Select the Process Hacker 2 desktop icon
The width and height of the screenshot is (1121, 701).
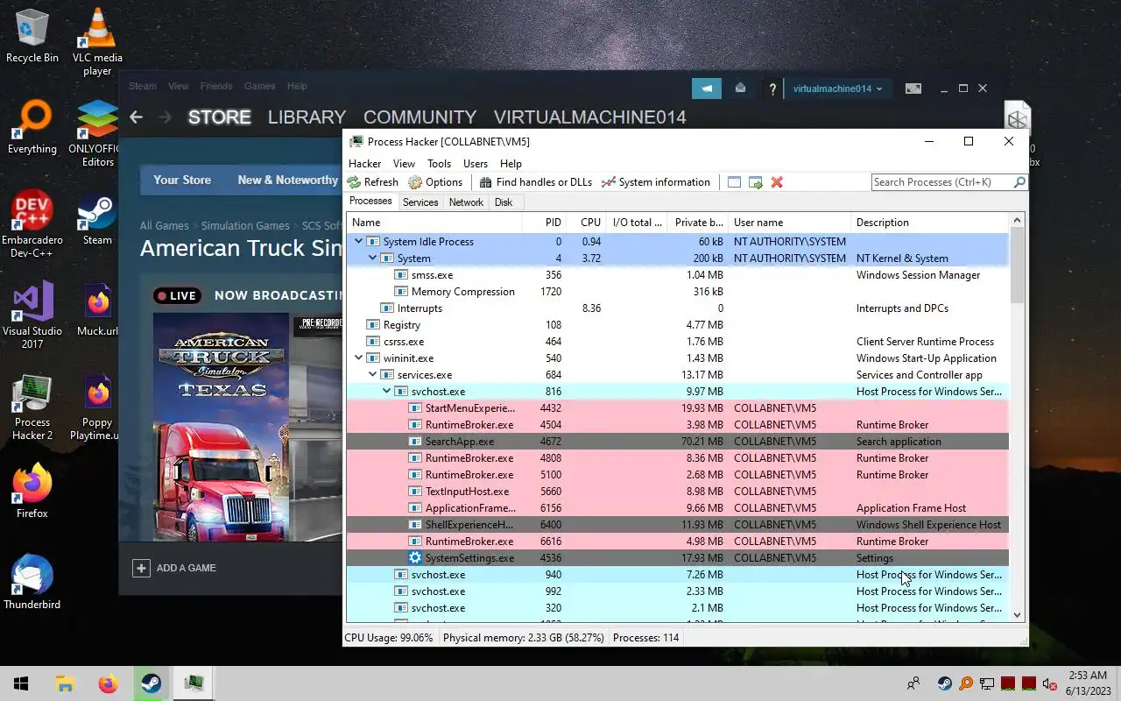[x=32, y=407]
